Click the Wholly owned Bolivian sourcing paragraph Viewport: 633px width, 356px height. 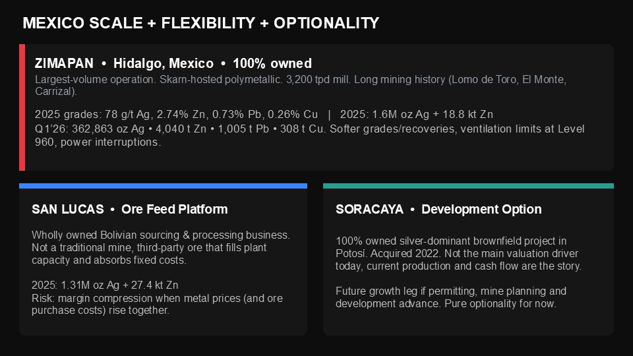161,247
